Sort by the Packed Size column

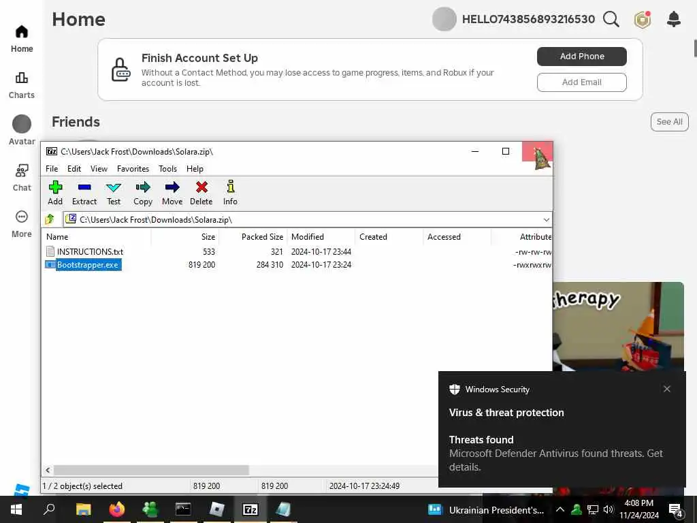coord(253,236)
